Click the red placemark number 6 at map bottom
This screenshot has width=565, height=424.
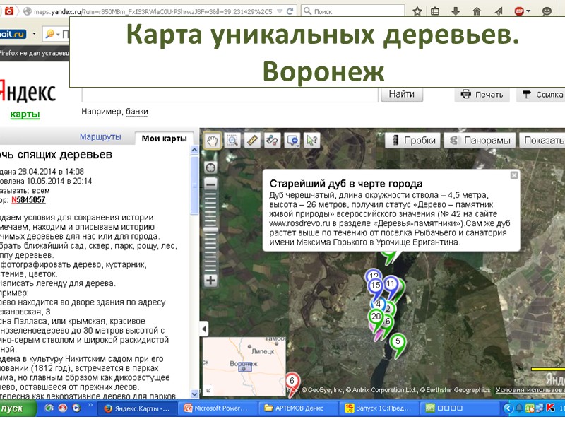[292, 381]
